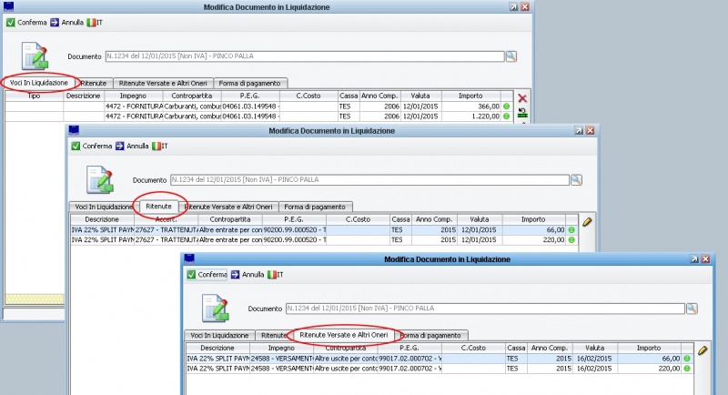The image size is (728, 395).
Task: Click the green status dot on the 366,00 row
Action: point(507,106)
